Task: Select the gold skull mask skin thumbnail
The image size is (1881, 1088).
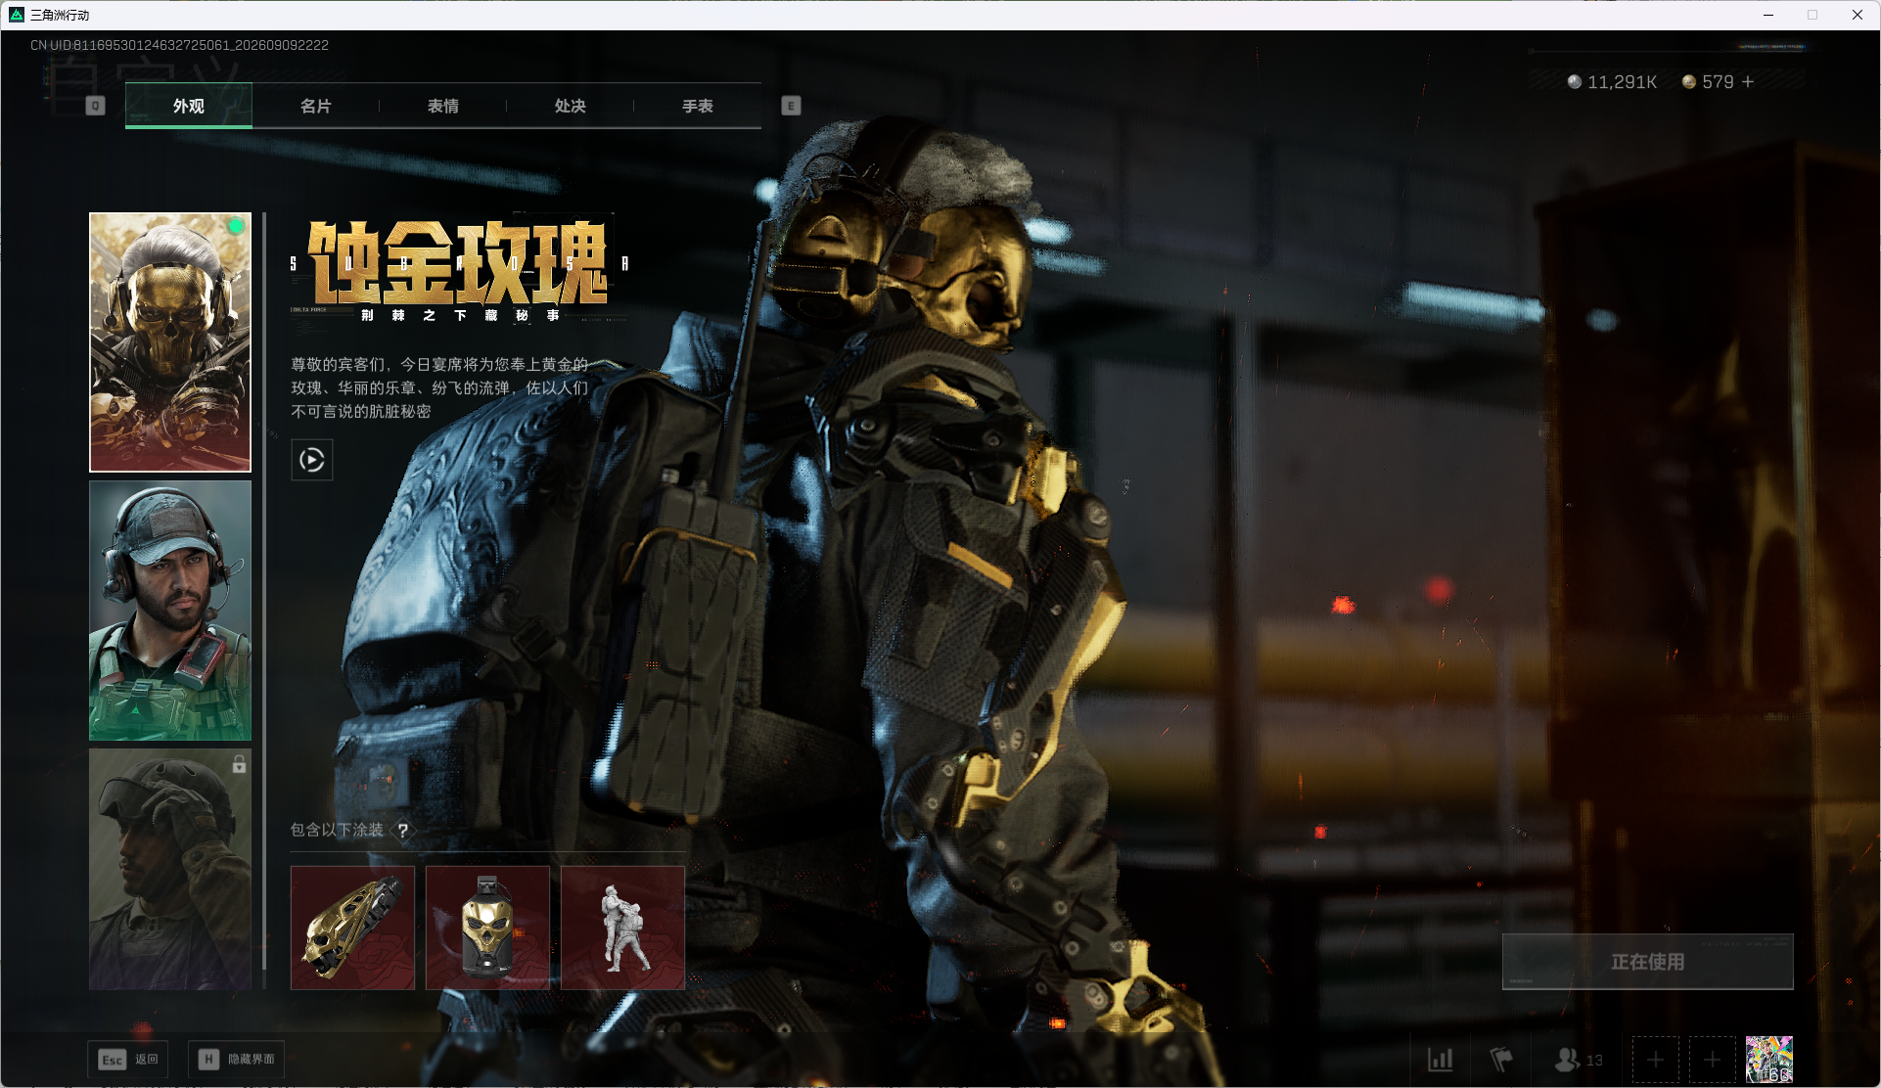Action: (x=170, y=342)
